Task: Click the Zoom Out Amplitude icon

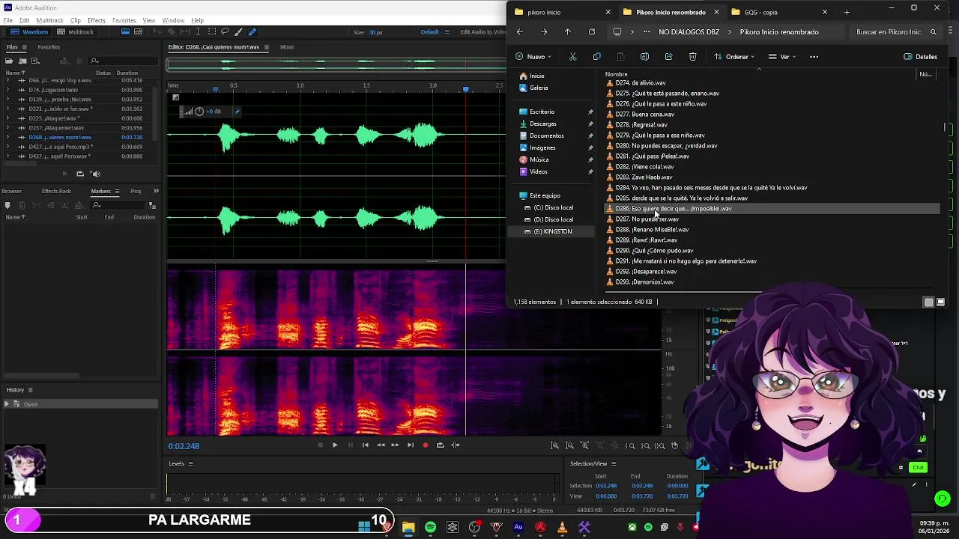Action: pyautogui.click(x=569, y=445)
